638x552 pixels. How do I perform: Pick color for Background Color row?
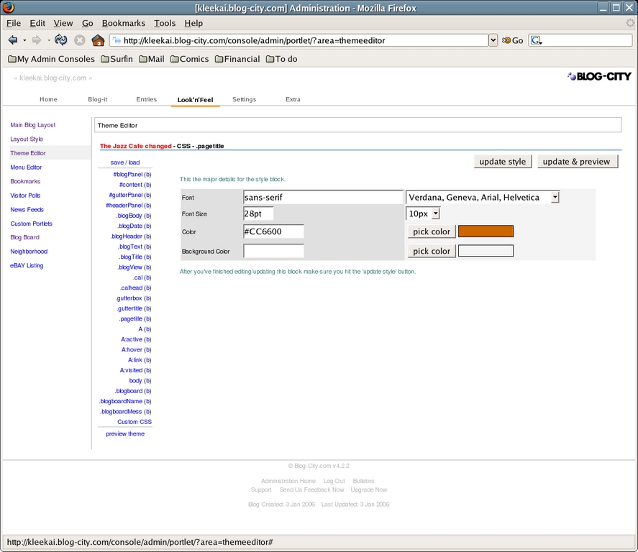(x=432, y=251)
